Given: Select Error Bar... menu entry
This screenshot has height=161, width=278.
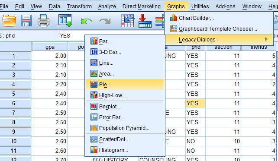Looking at the screenshot, I should coord(125,117).
